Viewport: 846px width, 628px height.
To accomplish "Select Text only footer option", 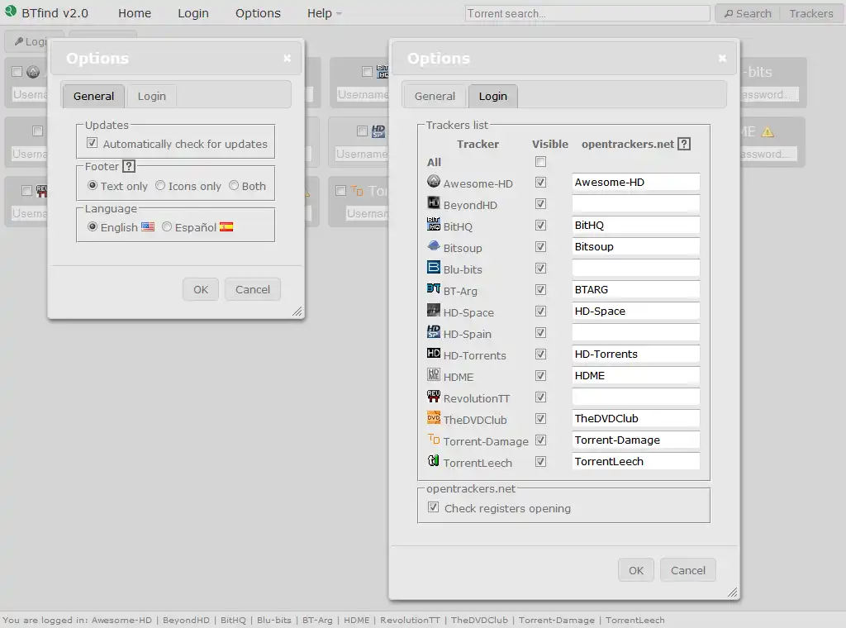I will pos(93,185).
